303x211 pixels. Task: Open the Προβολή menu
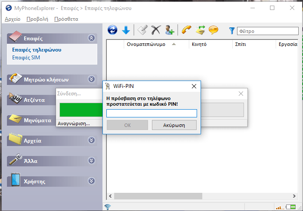pyautogui.click(x=37, y=19)
